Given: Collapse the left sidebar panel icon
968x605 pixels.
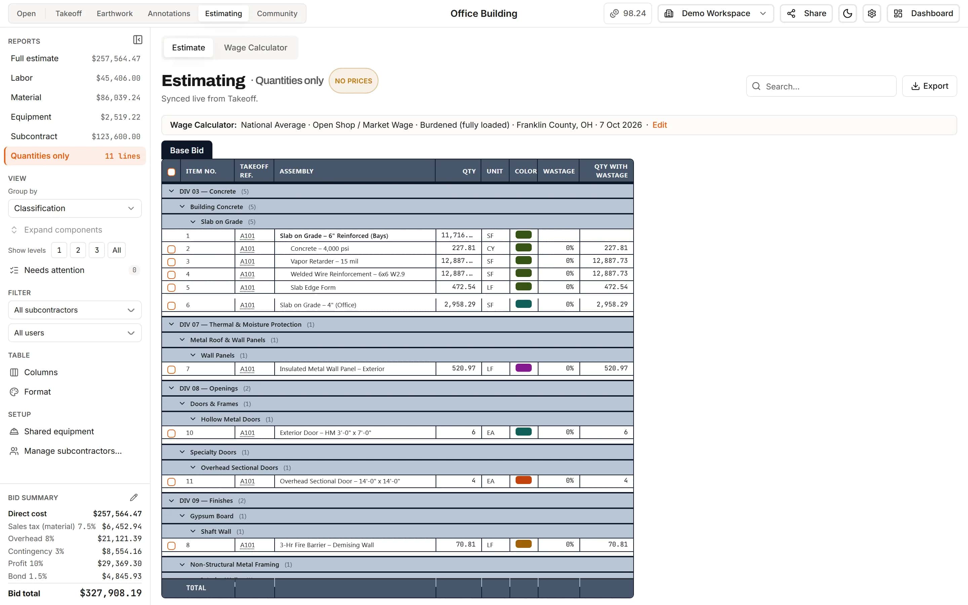Looking at the screenshot, I should [137, 40].
